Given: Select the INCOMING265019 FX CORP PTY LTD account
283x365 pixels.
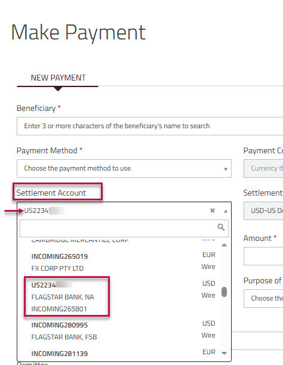Looking at the screenshot, I should pos(124,262).
